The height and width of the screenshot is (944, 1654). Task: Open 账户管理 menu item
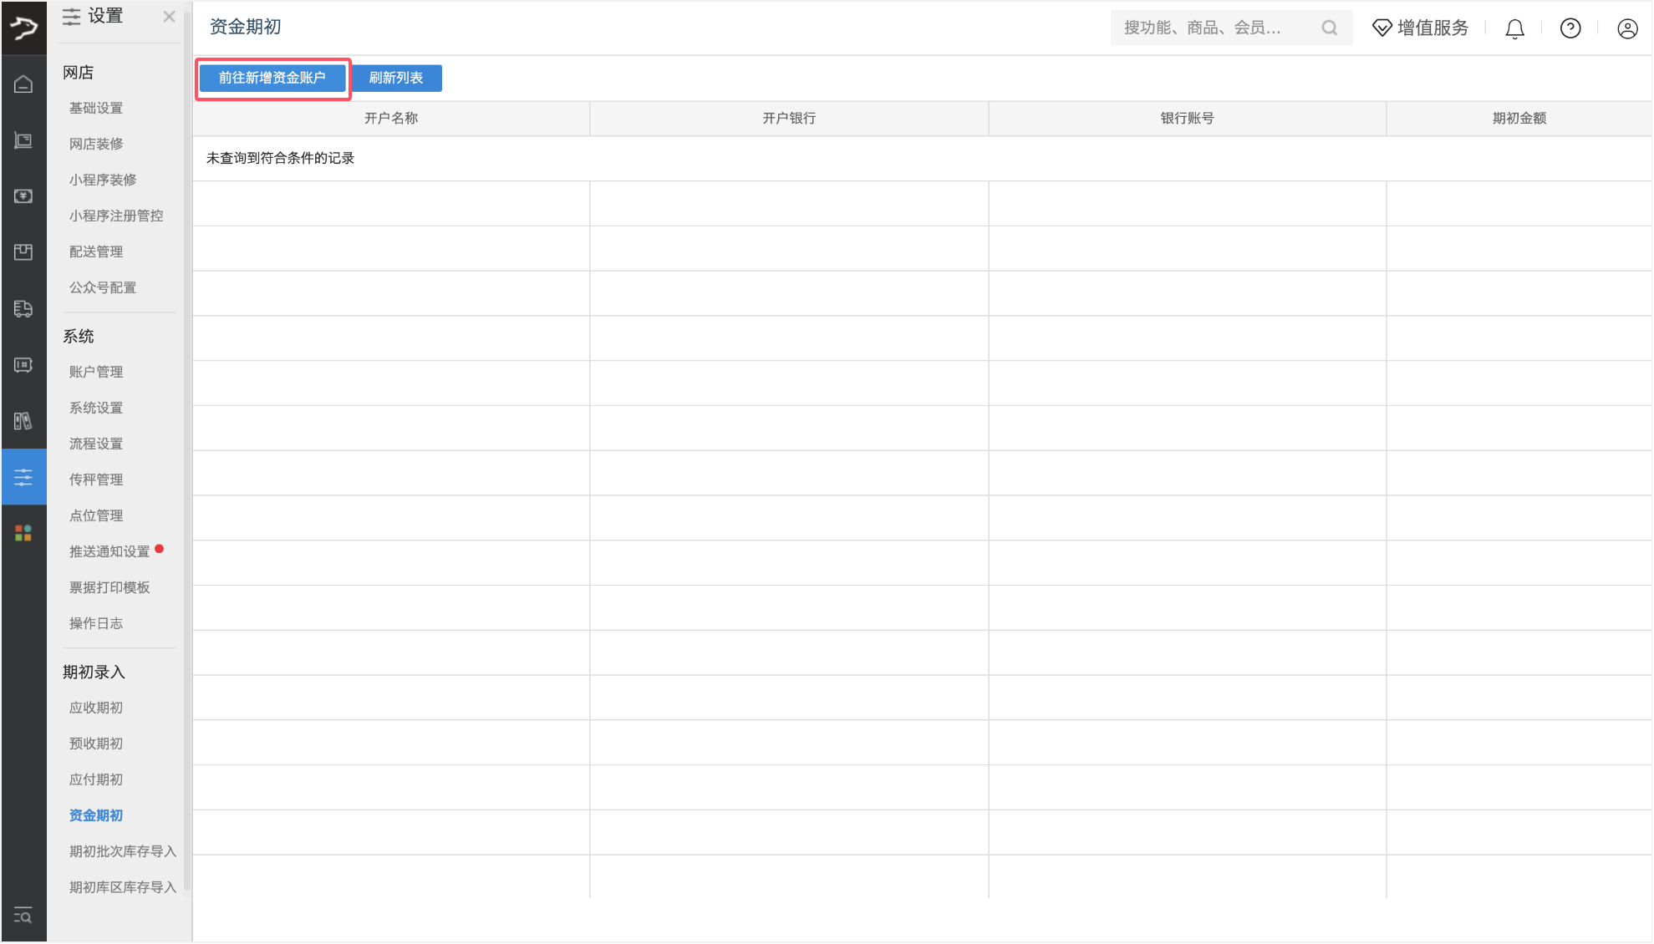point(96,372)
